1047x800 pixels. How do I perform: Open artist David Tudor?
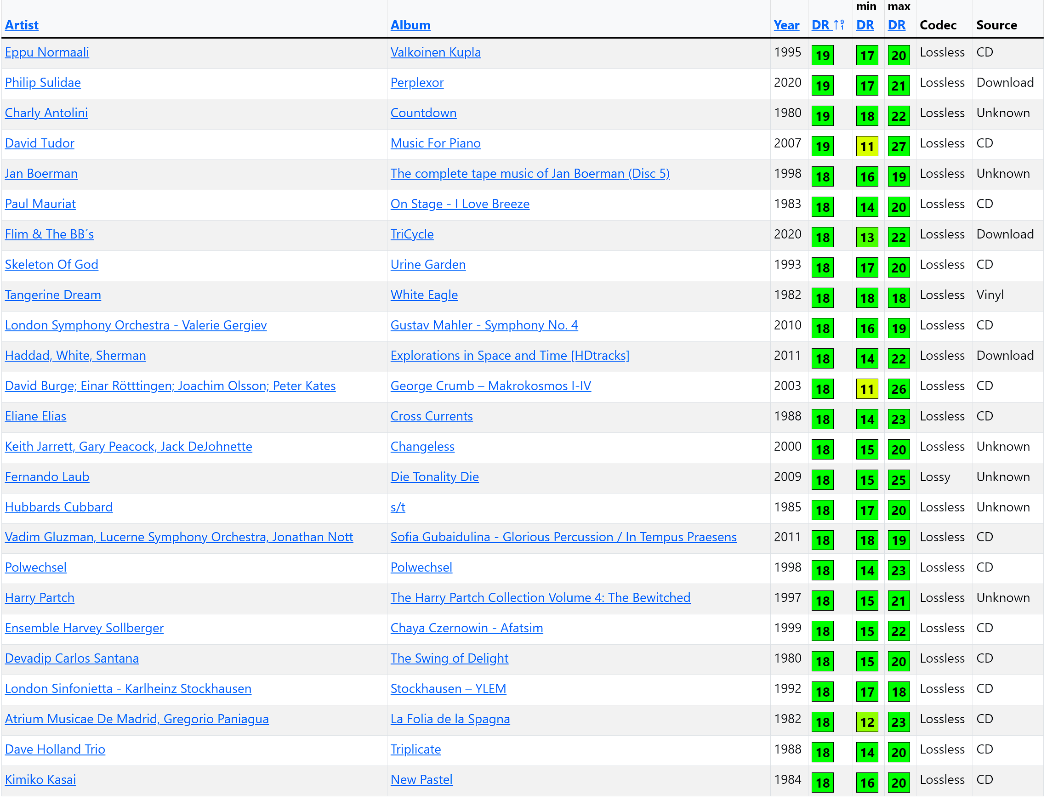[x=40, y=143]
